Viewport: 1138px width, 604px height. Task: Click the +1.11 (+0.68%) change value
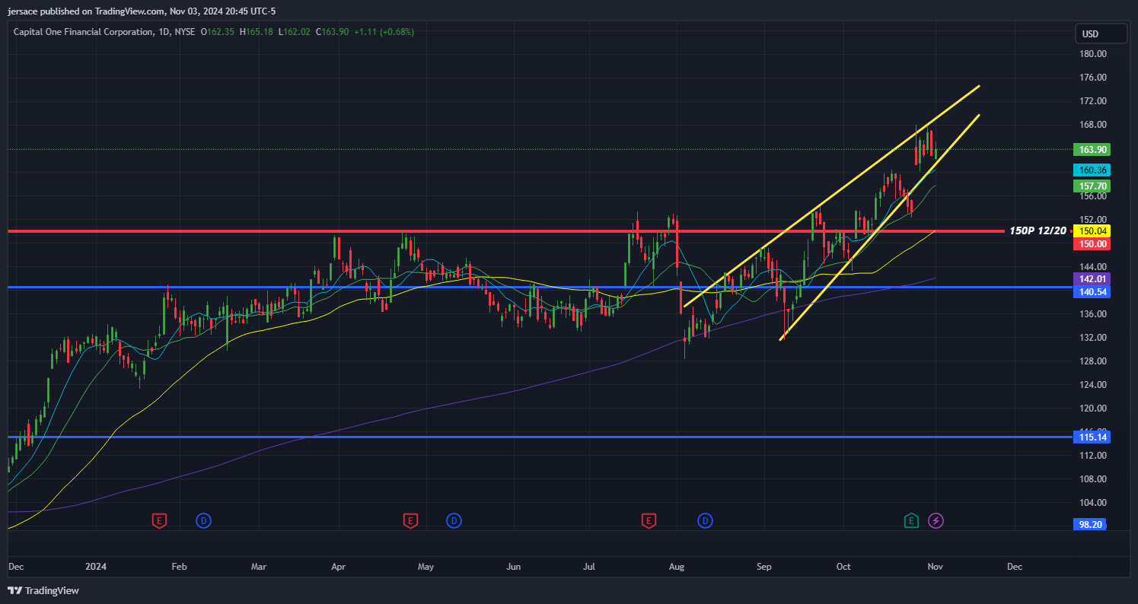pos(384,32)
